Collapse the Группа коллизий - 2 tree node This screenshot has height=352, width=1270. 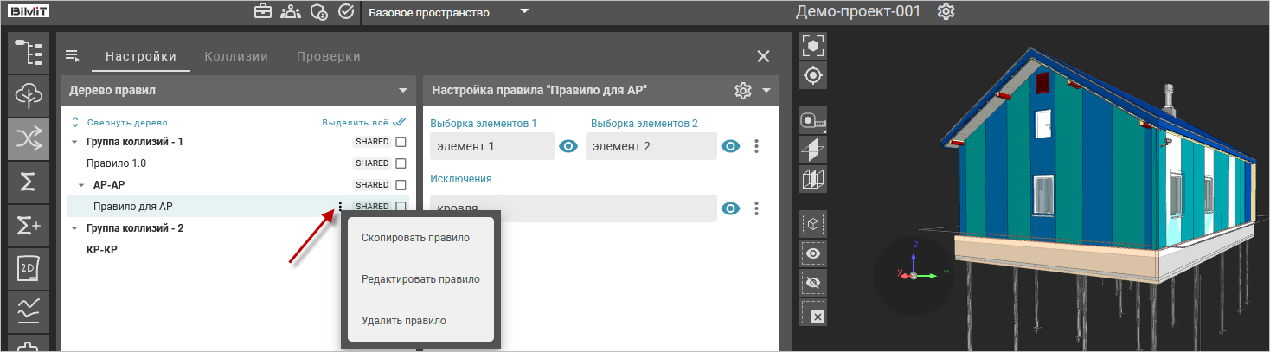[74, 229]
